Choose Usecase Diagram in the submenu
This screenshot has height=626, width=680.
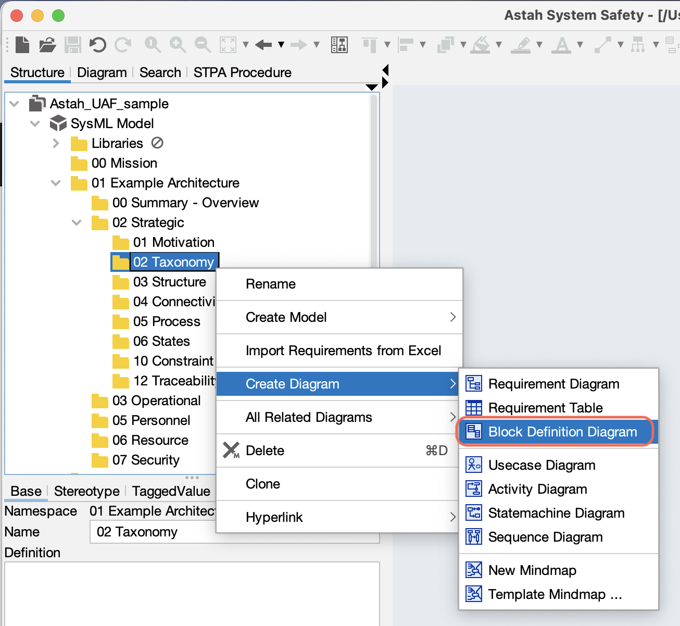542,465
